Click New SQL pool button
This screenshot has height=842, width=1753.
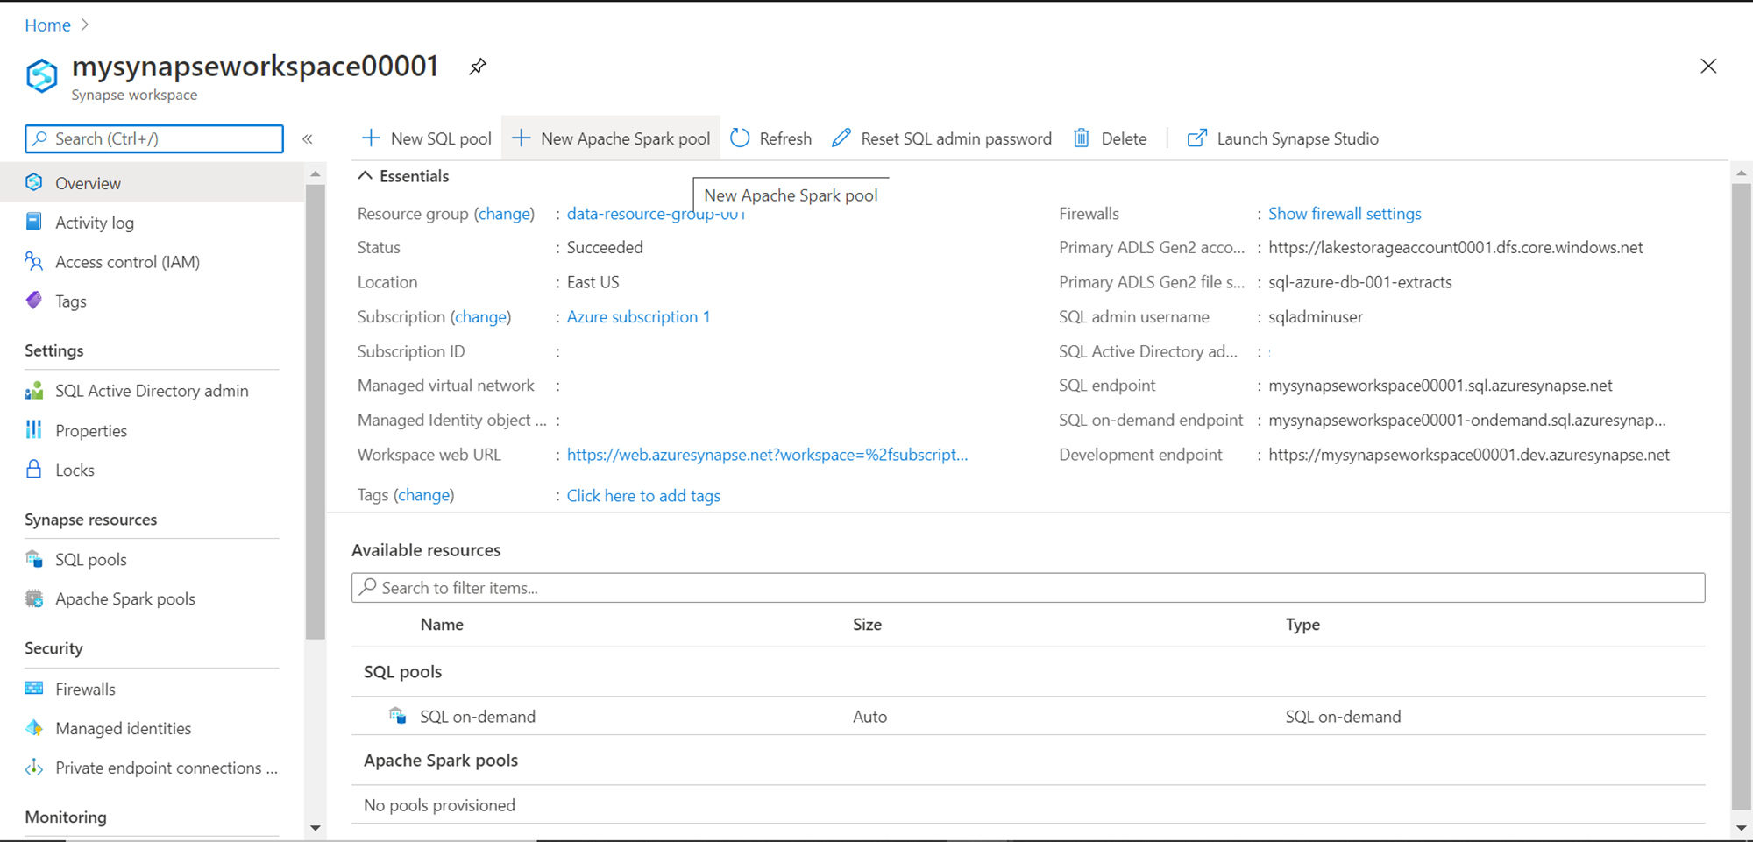(x=427, y=138)
